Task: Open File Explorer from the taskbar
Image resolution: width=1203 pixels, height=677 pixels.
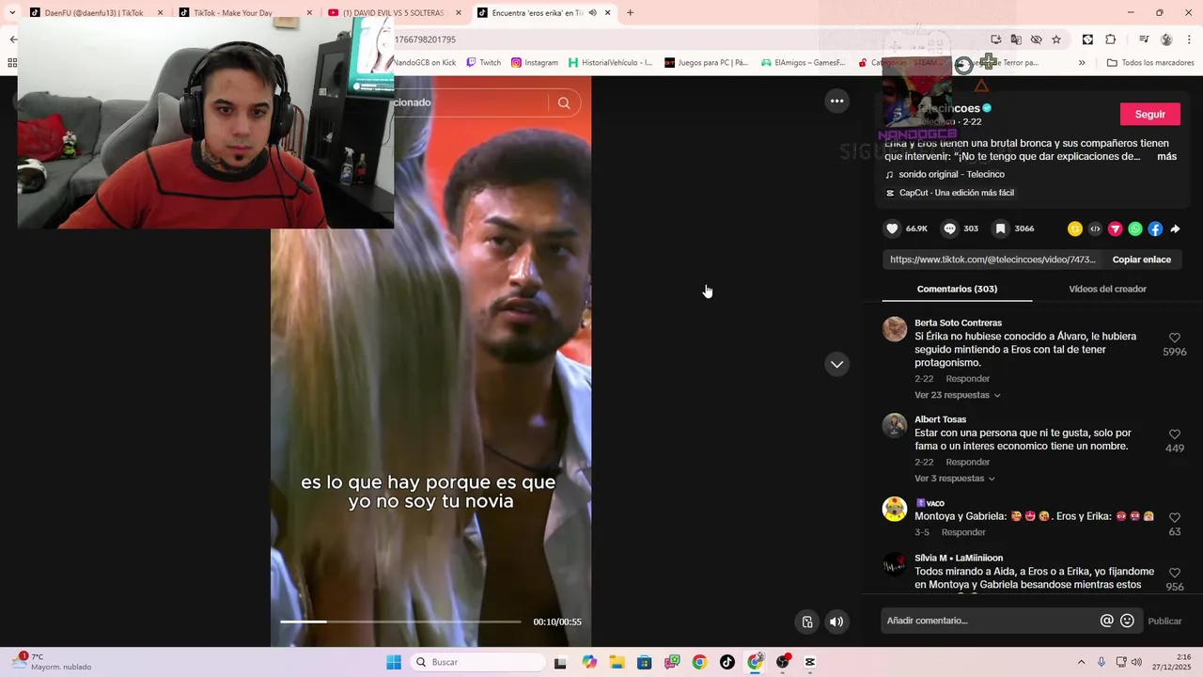Action: click(617, 662)
